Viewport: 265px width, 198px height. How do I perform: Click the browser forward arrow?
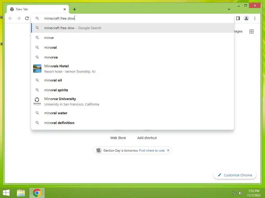point(19,18)
